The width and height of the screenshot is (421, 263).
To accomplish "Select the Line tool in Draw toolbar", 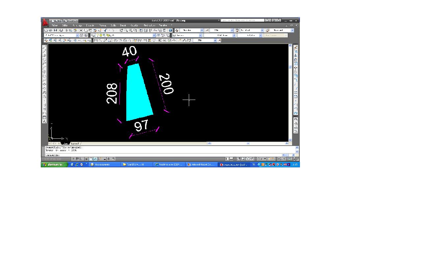I will pos(44,48).
